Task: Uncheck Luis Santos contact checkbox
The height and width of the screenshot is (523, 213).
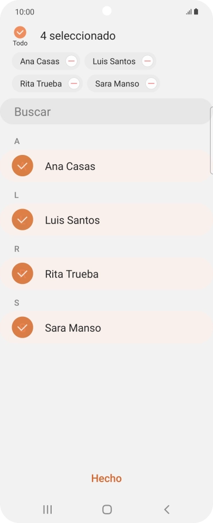Action: (x=22, y=220)
